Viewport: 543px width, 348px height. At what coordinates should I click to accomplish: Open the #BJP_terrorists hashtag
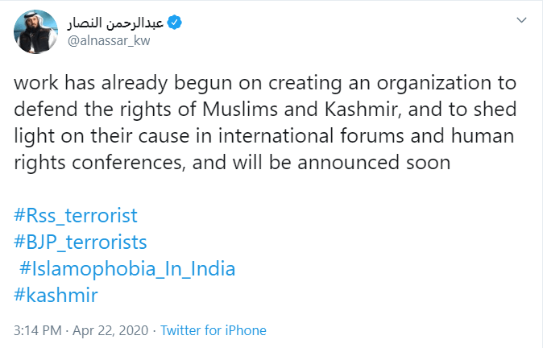(x=81, y=242)
